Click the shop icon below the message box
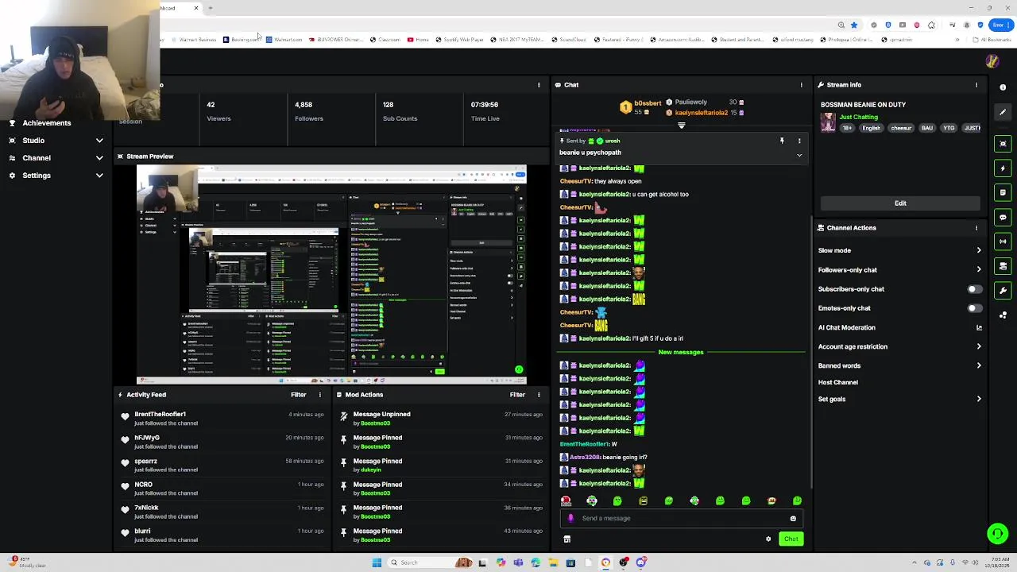1017x572 pixels. coord(567,539)
